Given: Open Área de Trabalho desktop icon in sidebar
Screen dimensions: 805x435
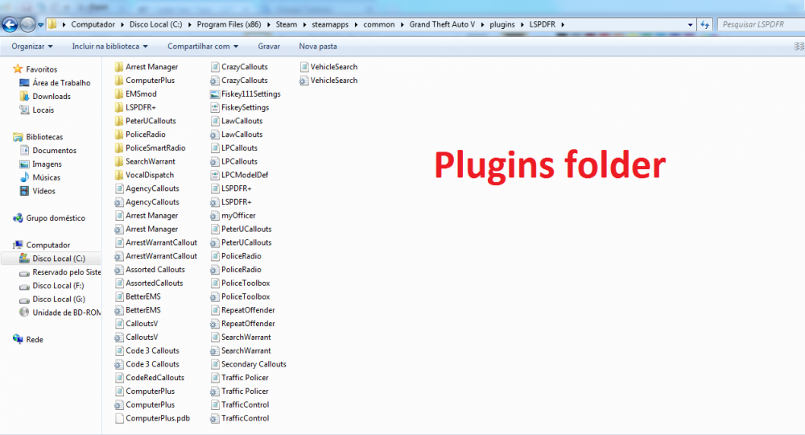Looking at the screenshot, I should click(24, 83).
